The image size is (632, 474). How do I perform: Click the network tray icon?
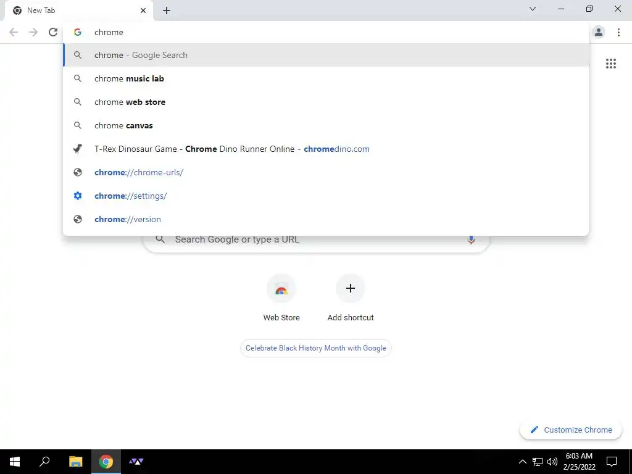538,462
